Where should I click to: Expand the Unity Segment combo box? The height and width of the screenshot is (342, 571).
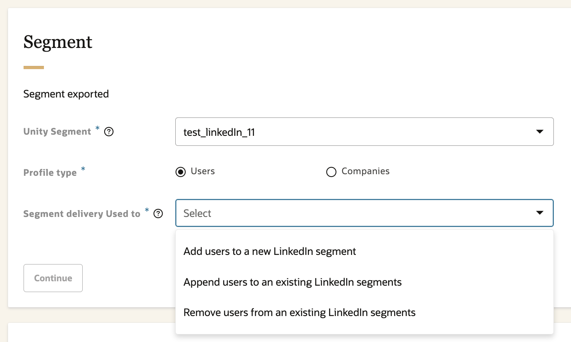pos(364,131)
